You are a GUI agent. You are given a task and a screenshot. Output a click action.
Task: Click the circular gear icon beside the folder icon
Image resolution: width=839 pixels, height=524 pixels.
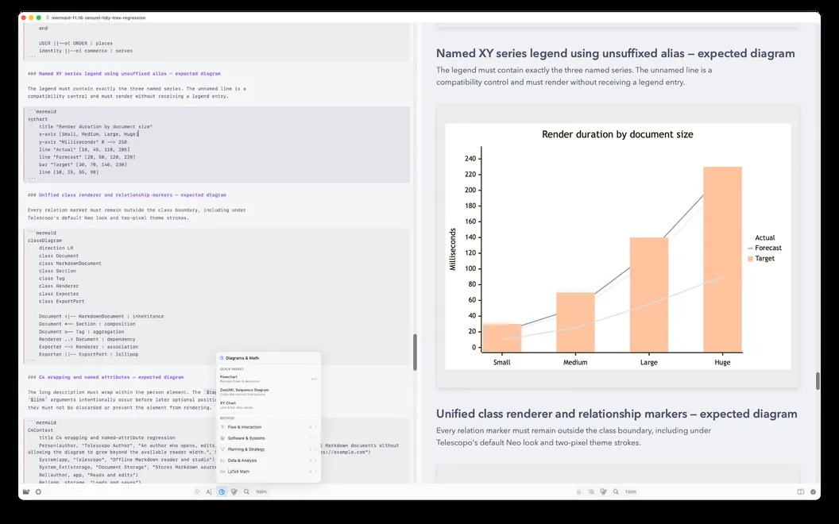pyautogui.click(x=38, y=492)
